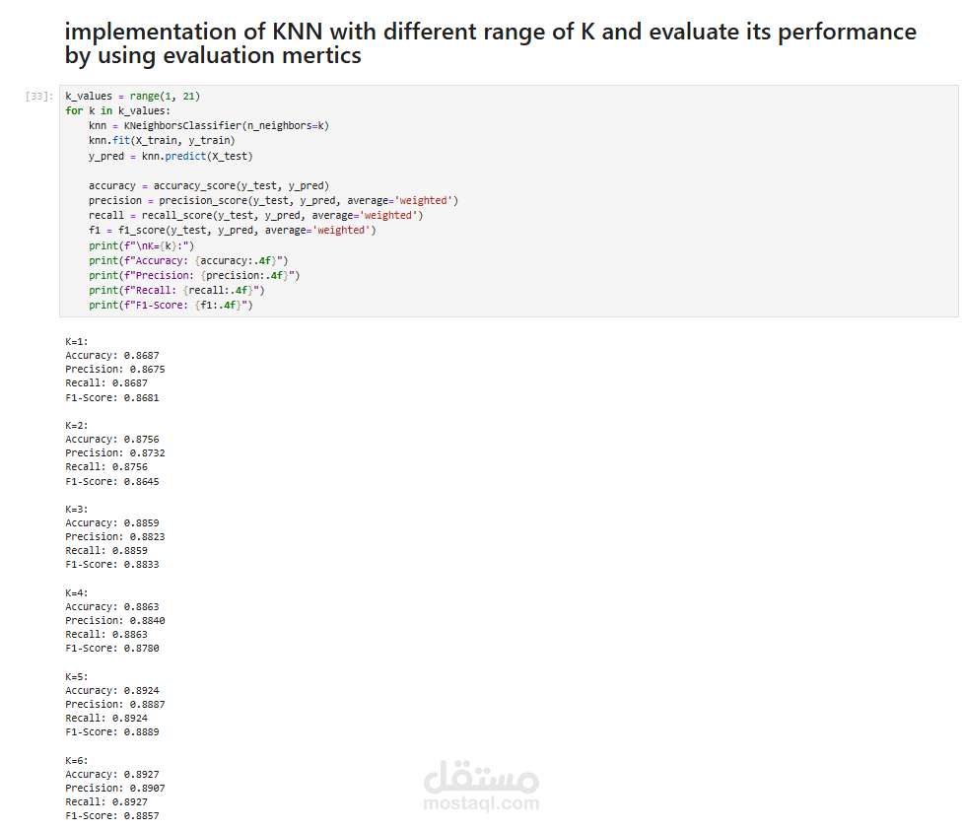963x830 pixels.
Task: Click the "for k in k_values" code line
Action: [117, 111]
